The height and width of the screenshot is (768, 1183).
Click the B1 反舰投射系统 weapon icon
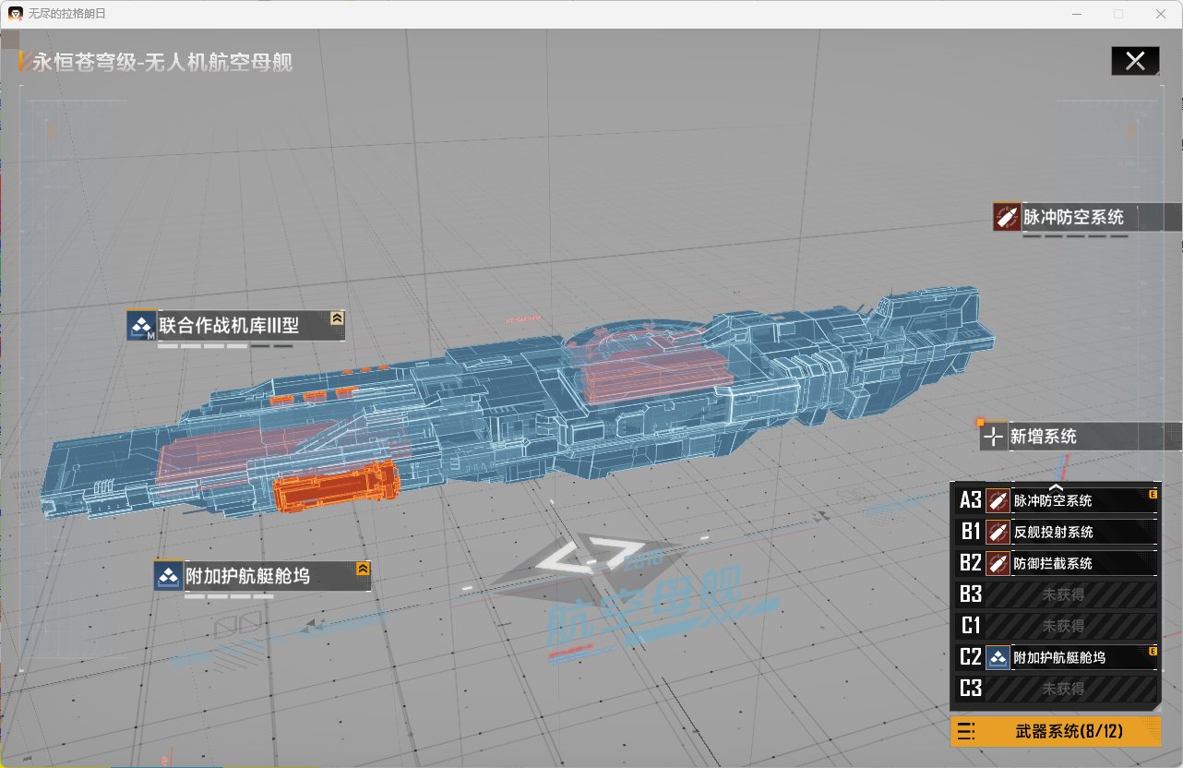pyautogui.click(x=998, y=532)
